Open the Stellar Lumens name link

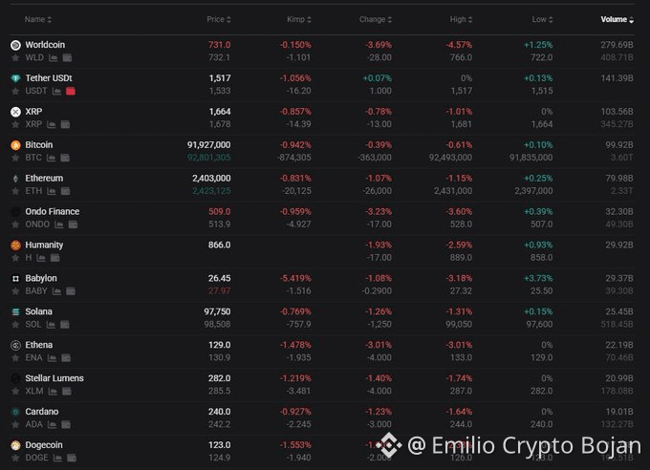(54, 378)
